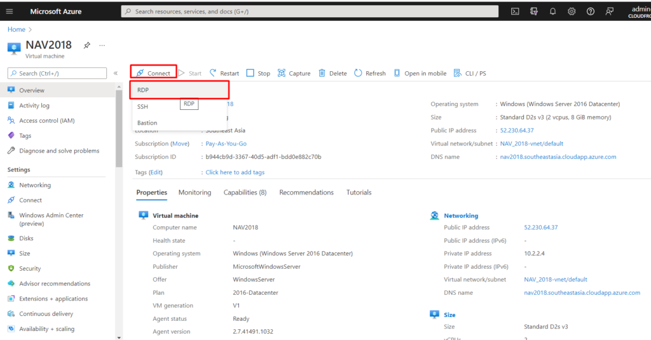
Task: Switch to the Recommendations tab
Action: [x=306, y=193]
